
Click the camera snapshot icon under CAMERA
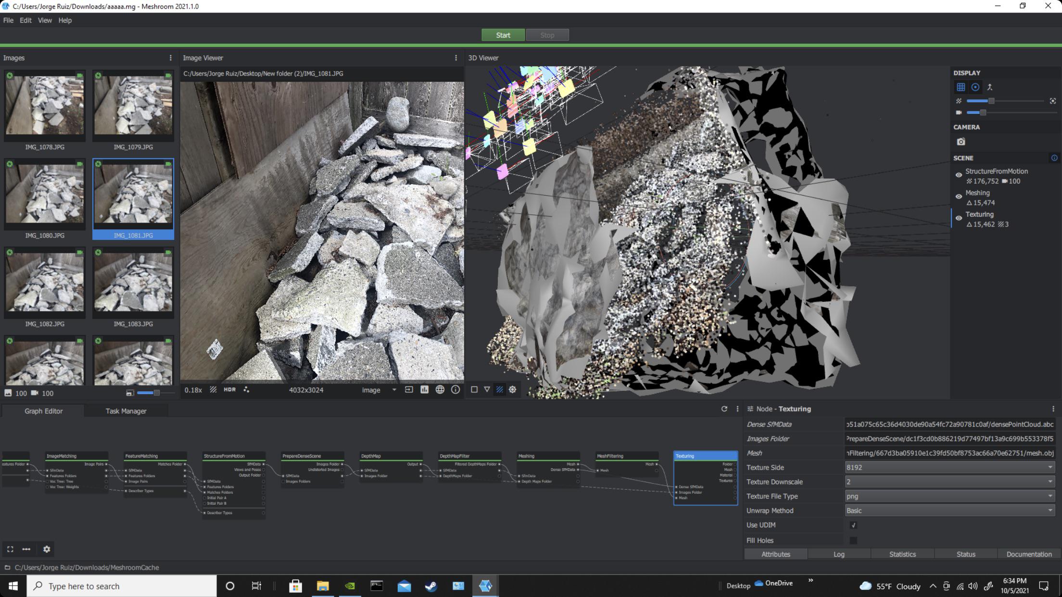(x=961, y=142)
